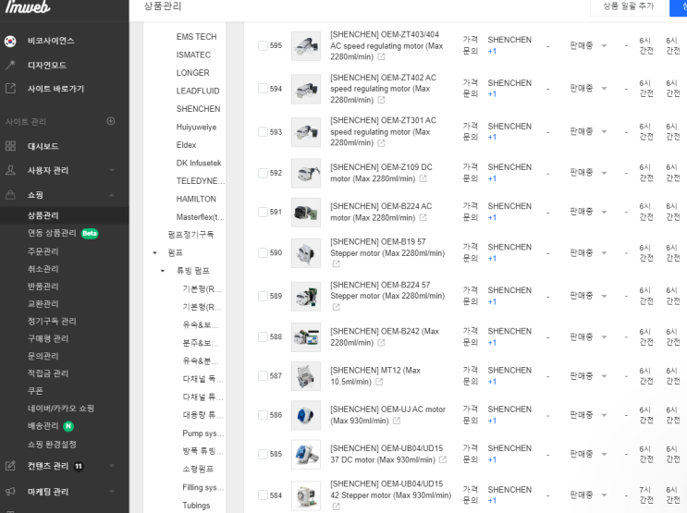
Task: Check the box for product 595
Action: pos(263,45)
